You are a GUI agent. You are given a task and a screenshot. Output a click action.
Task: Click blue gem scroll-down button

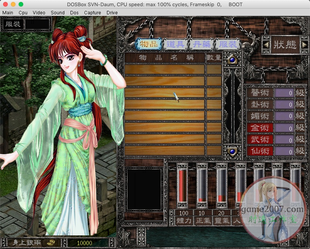click(x=232, y=151)
